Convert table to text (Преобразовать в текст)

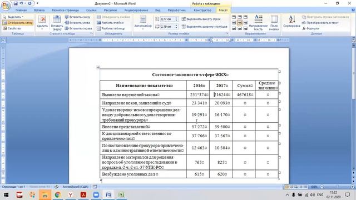tap(320, 23)
